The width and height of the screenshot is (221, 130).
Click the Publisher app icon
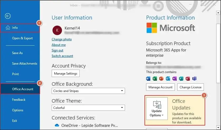pos(181,79)
